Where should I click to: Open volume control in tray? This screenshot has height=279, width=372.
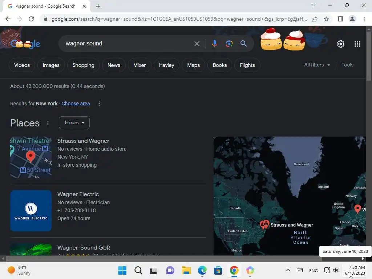click(x=335, y=270)
